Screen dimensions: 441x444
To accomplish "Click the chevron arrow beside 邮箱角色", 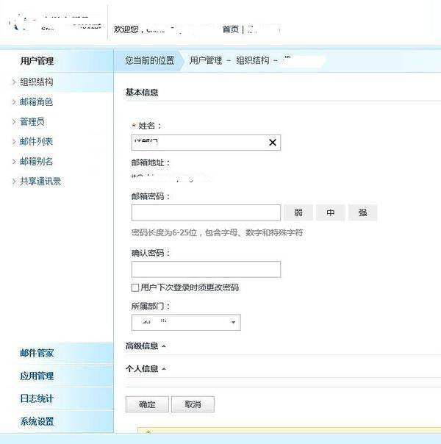I will [x=14, y=102].
